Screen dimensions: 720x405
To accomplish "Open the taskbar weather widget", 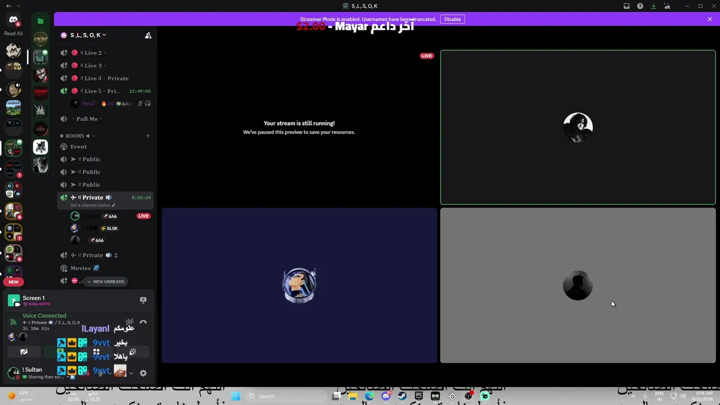I will (x=20, y=396).
